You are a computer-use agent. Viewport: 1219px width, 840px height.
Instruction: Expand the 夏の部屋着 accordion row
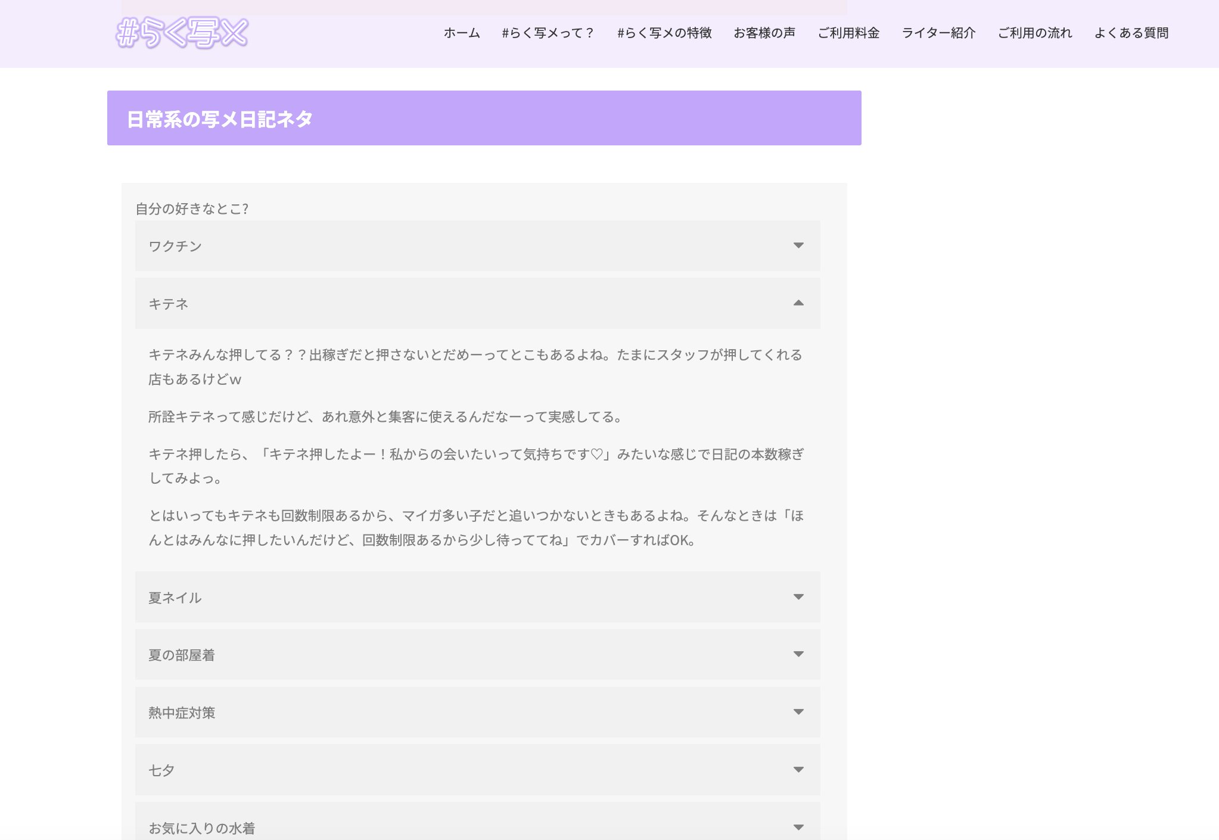pos(478,655)
